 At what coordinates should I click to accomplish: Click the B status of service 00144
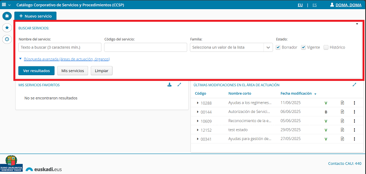click(x=326, y=112)
